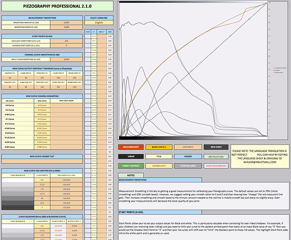Click the red Measurements legend swatch
The width and height of the screenshot is (291, 240).
128,146
